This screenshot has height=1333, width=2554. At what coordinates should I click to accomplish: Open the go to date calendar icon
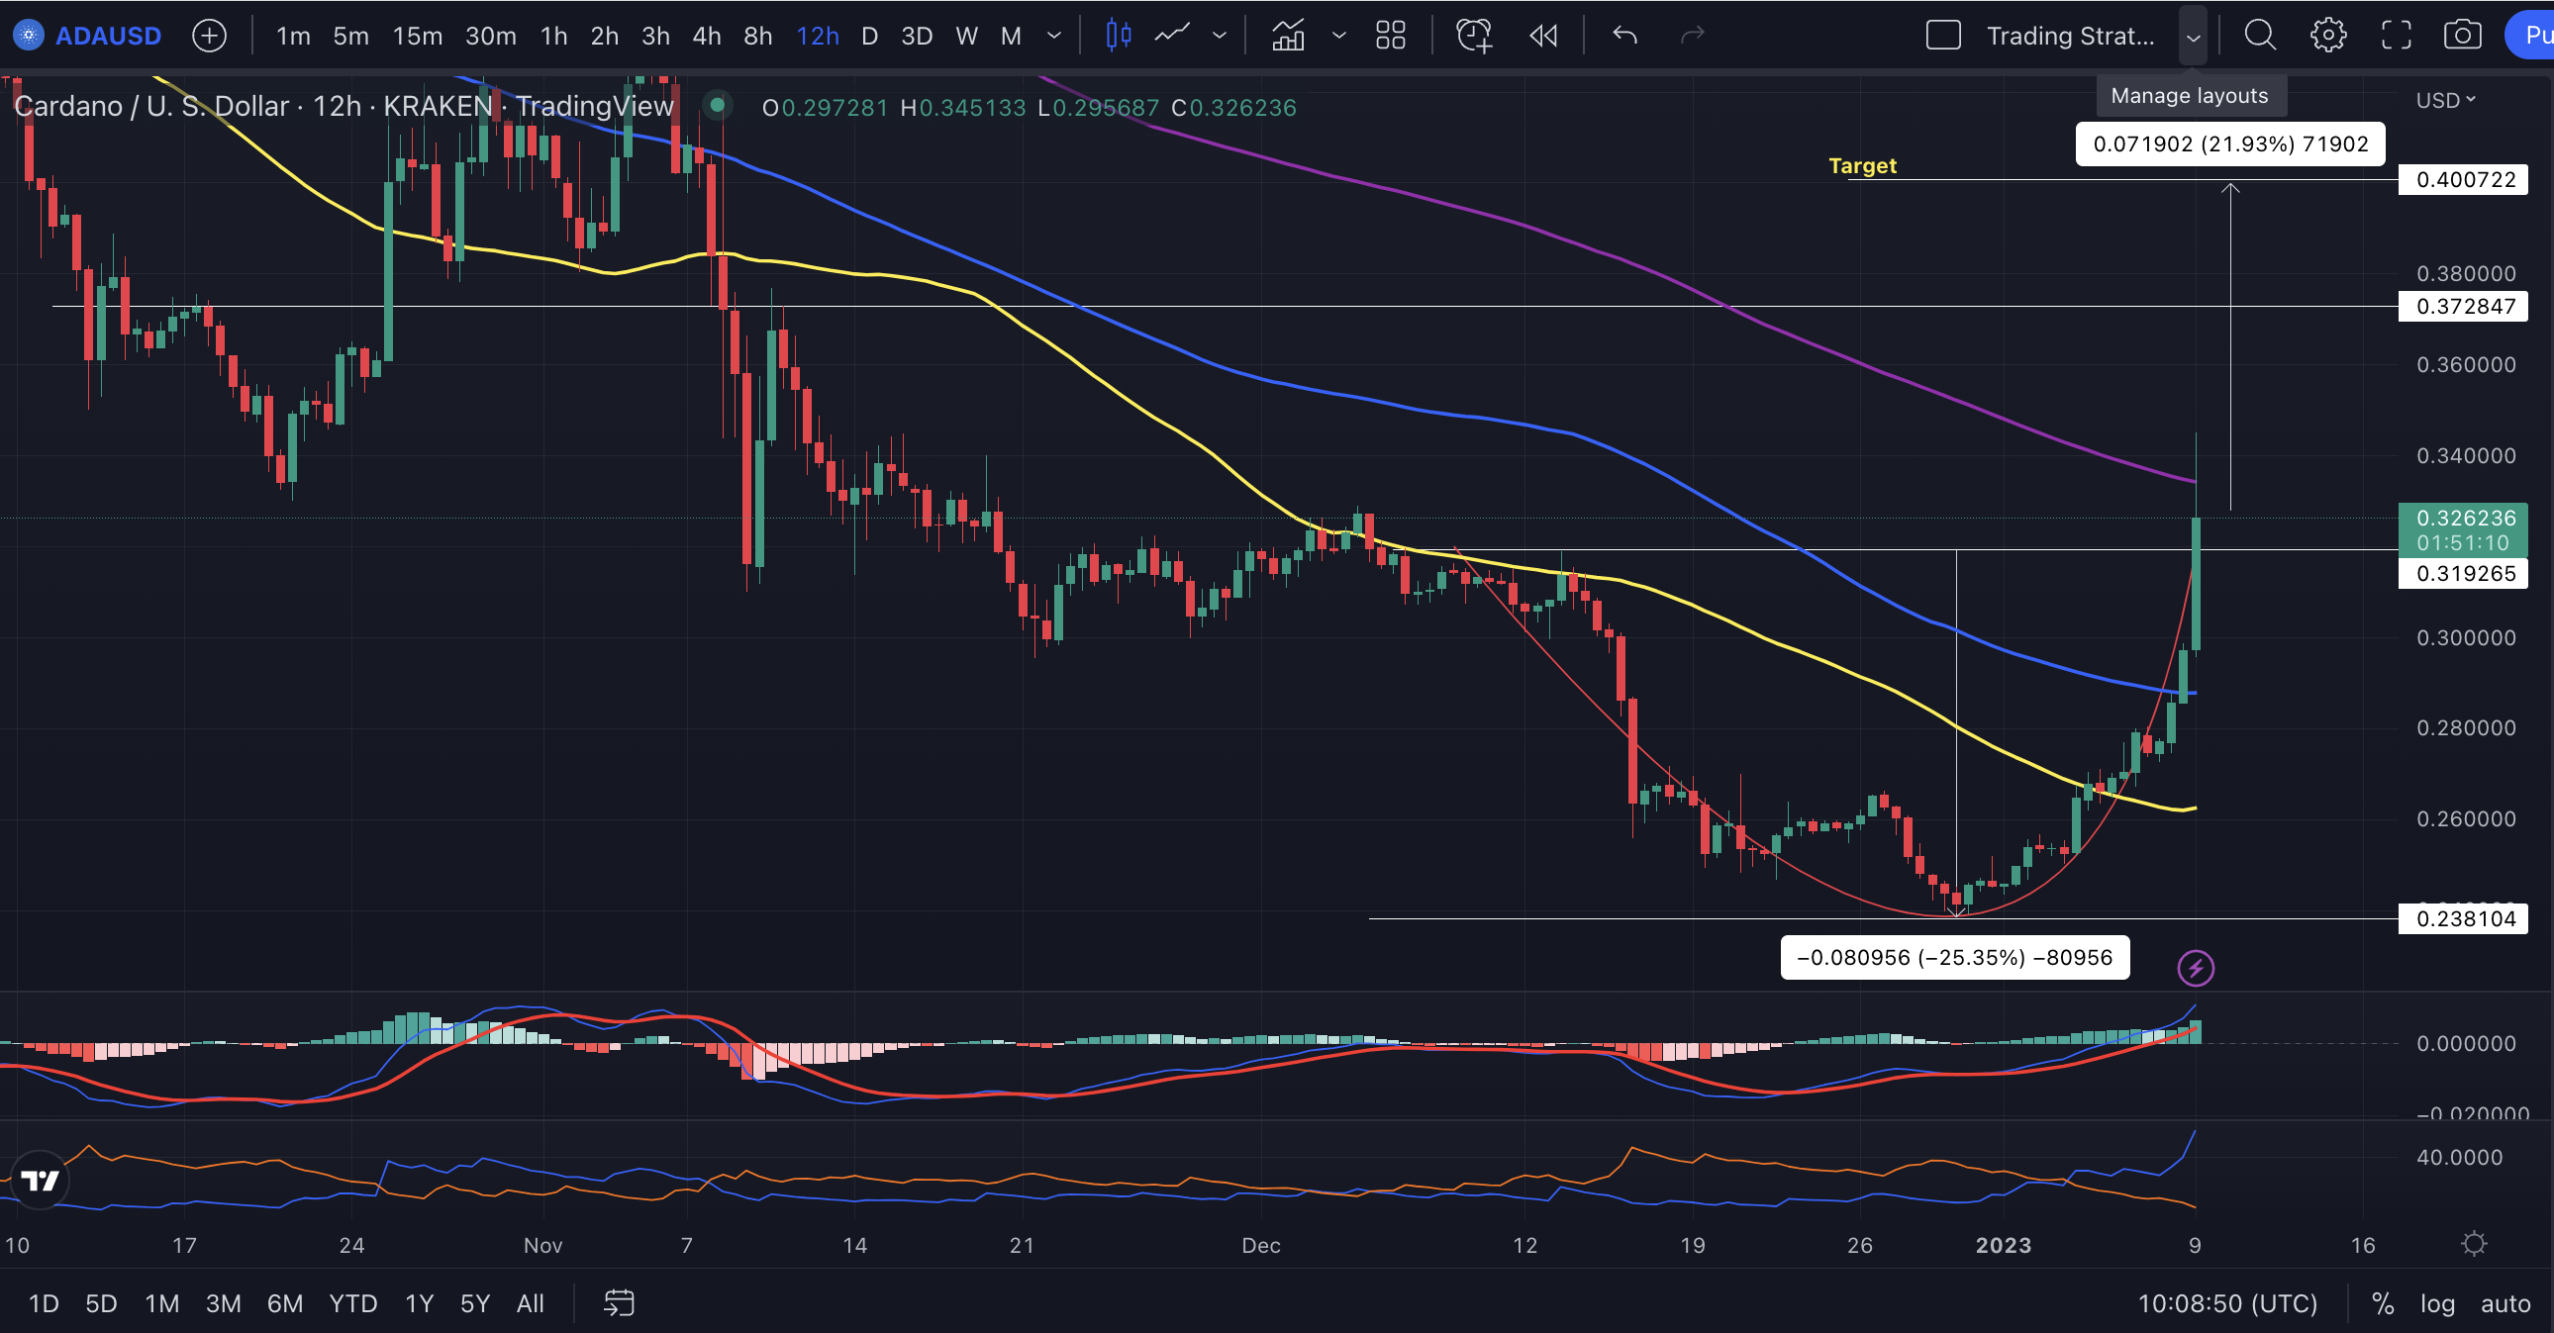pyautogui.click(x=619, y=1303)
